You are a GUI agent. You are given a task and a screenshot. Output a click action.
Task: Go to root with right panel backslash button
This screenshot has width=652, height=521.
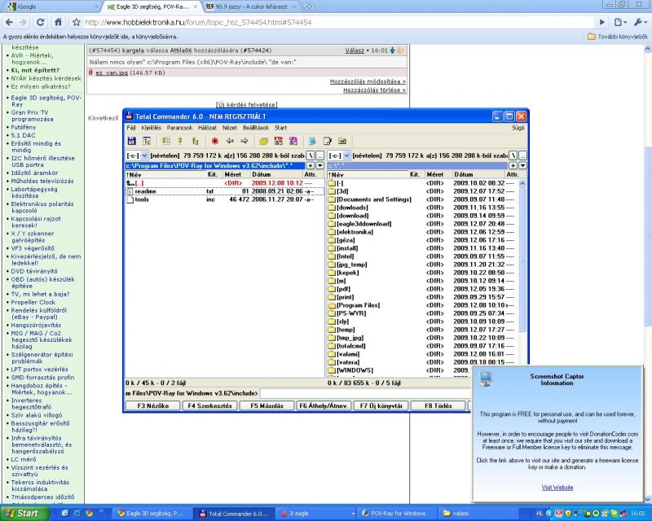click(x=513, y=155)
